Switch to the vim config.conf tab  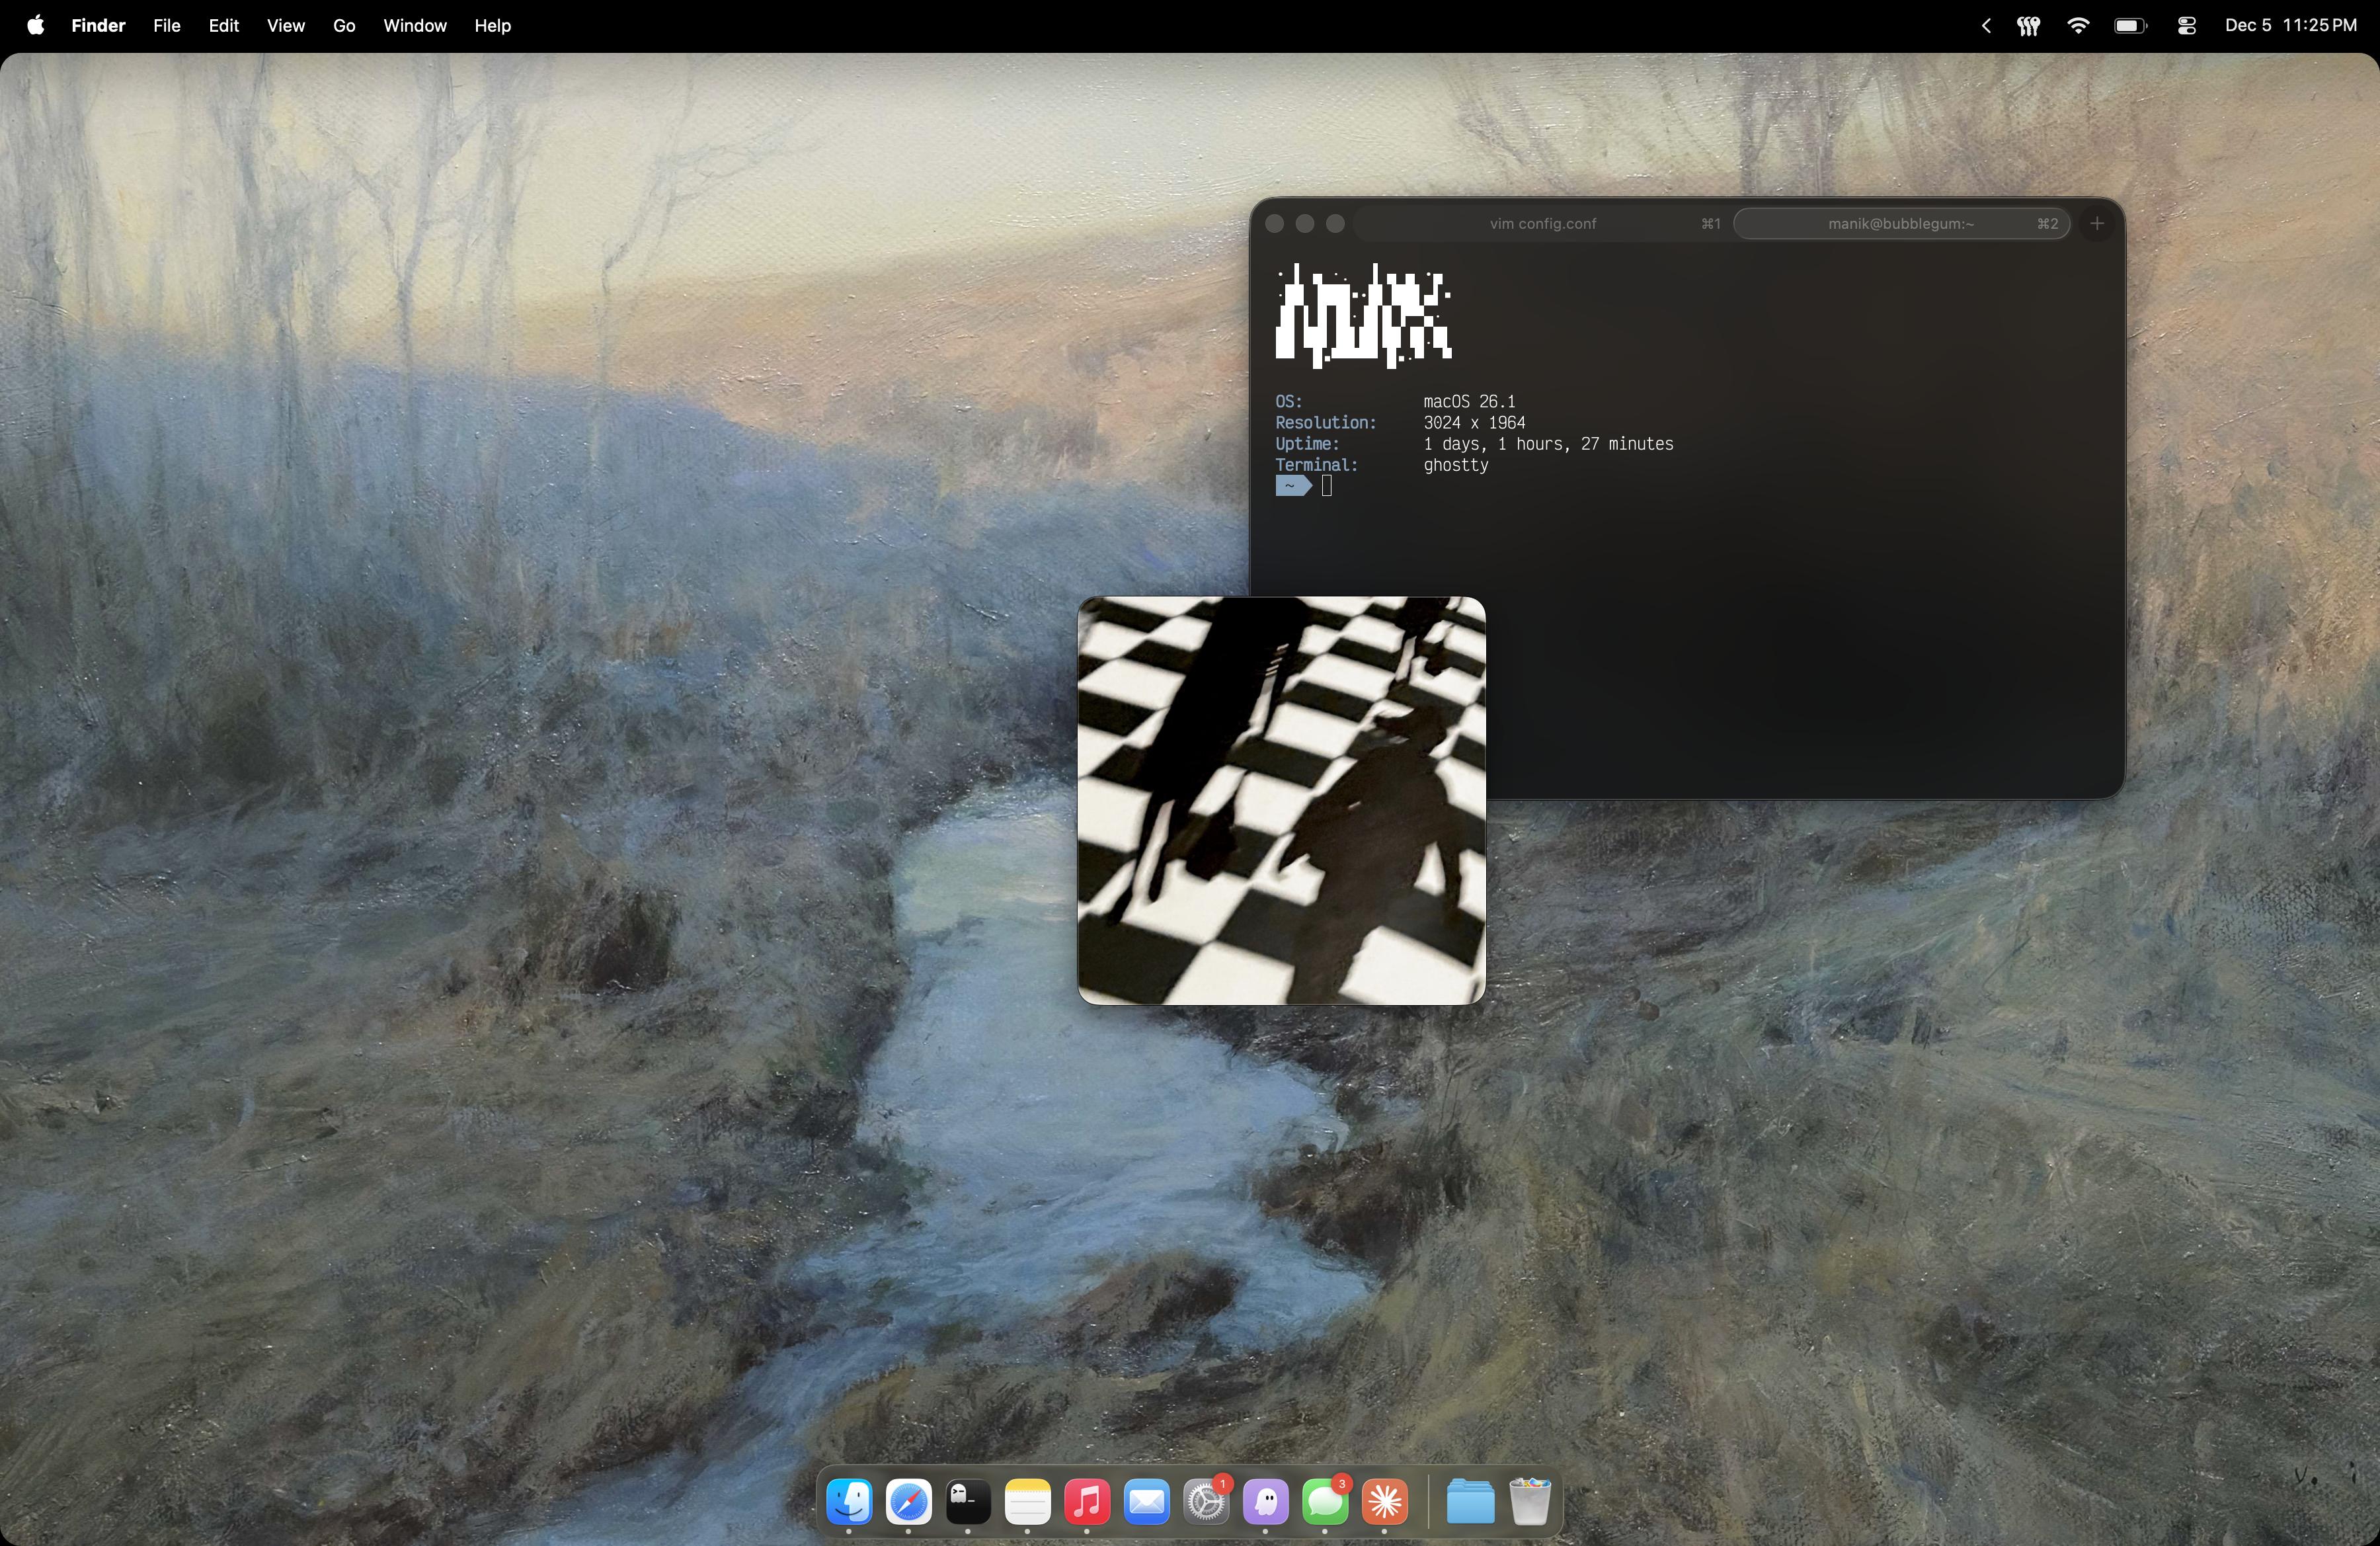(1542, 224)
